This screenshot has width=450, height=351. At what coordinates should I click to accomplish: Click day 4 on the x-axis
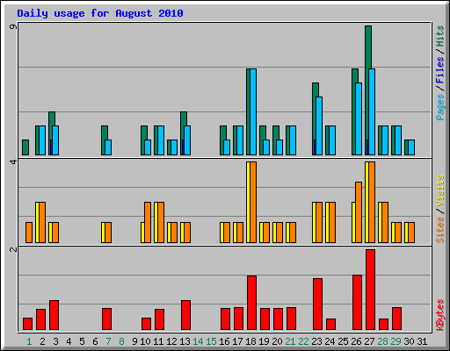[69, 341]
